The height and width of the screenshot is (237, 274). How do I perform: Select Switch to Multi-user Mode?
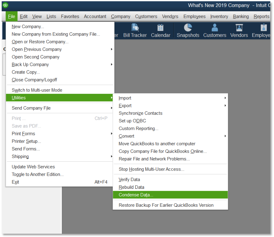(60, 90)
